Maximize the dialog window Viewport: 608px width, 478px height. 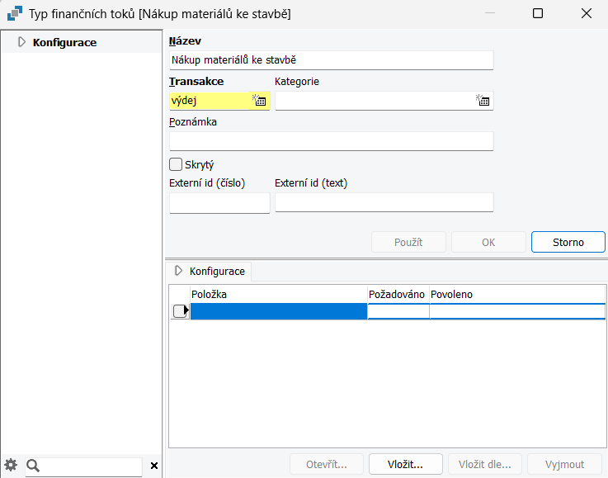(538, 13)
